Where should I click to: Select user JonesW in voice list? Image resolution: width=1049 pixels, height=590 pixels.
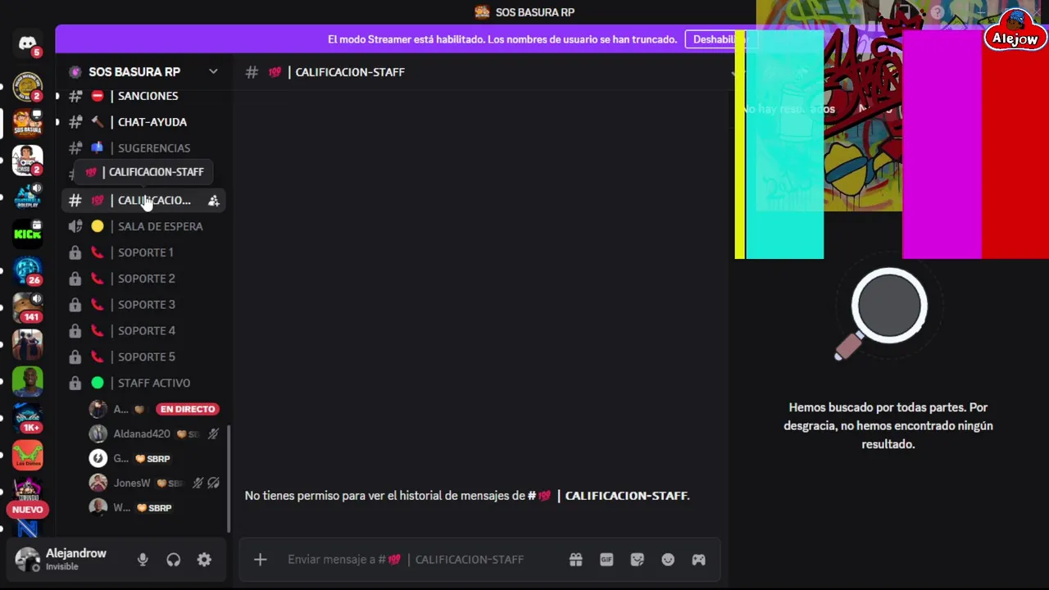(x=154, y=483)
